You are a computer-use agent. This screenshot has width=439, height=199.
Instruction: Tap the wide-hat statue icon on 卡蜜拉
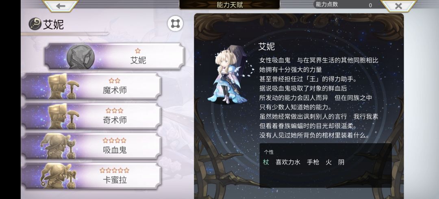coord(59,176)
